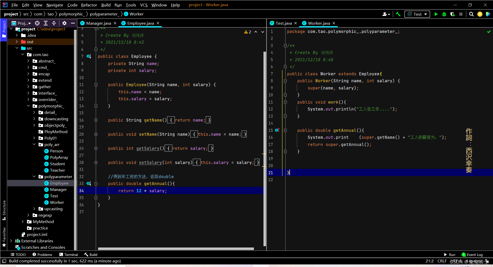Click overridden class gutter icon on line 7
493x267 pixels.
[89, 56]
